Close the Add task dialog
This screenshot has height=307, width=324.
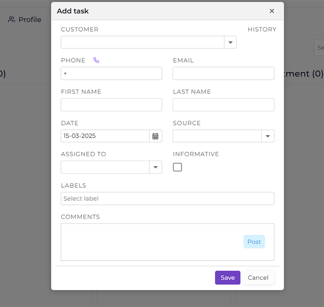click(x=272, y=11)
